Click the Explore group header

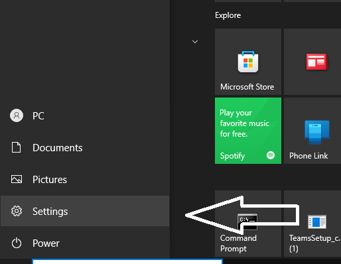click(x=228, y=15)
